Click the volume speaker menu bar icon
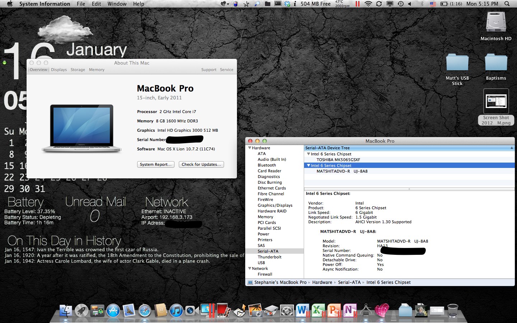Screen dimensions: 517x323 pyautogui.click(x=410, y=4)
